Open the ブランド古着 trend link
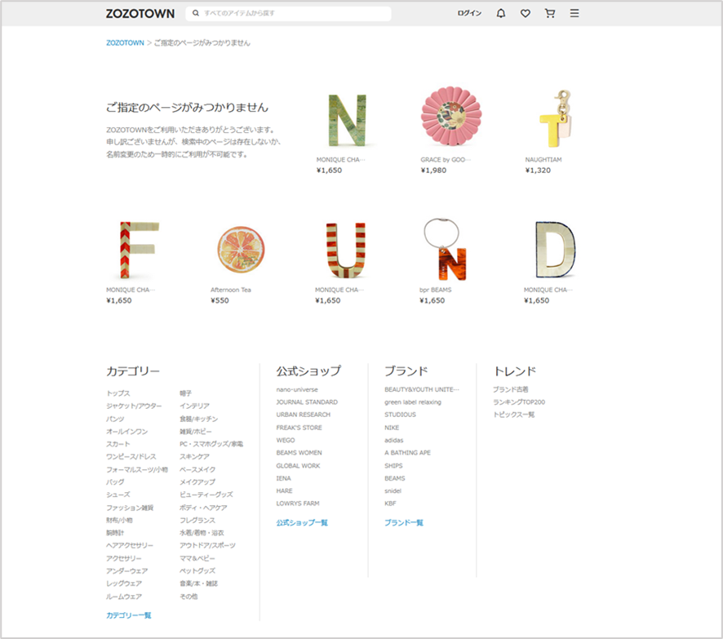This screenshot has height=639, width=723. [x=511, y=389]
